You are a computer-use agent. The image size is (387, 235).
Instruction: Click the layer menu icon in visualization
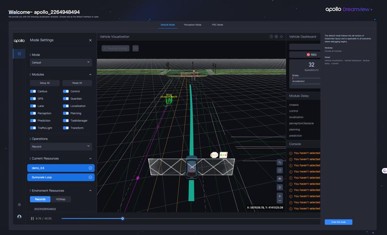tap(280, 179)
